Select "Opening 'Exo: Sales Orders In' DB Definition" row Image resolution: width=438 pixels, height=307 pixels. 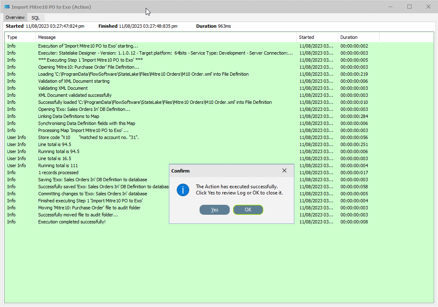click(219, 109)
